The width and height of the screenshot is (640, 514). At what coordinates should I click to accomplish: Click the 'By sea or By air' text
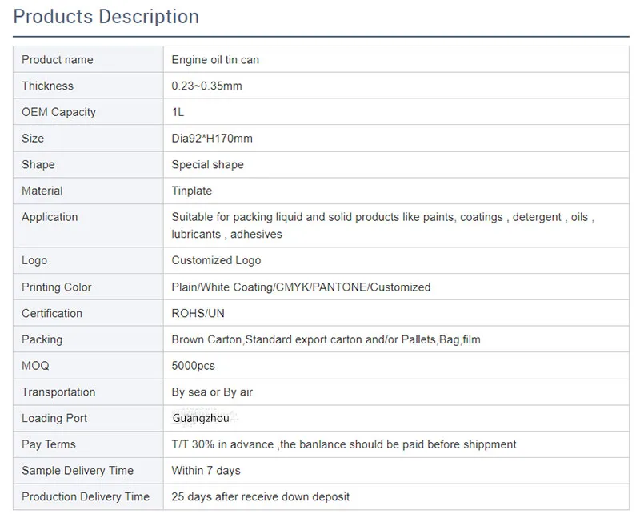coord(212,392)
